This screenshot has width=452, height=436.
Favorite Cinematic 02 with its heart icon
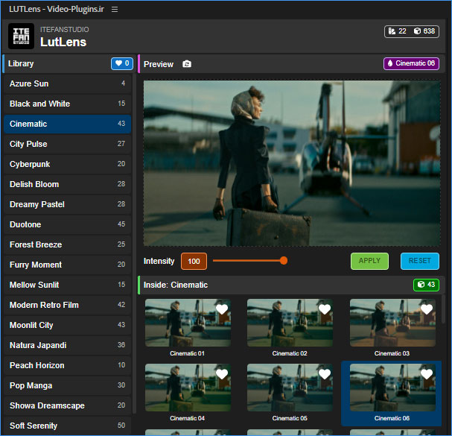tap(325, 309)
